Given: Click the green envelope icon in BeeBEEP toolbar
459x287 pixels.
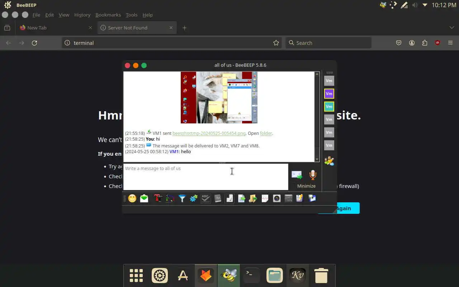Looking at the screenshot, I should click(144, 198).
